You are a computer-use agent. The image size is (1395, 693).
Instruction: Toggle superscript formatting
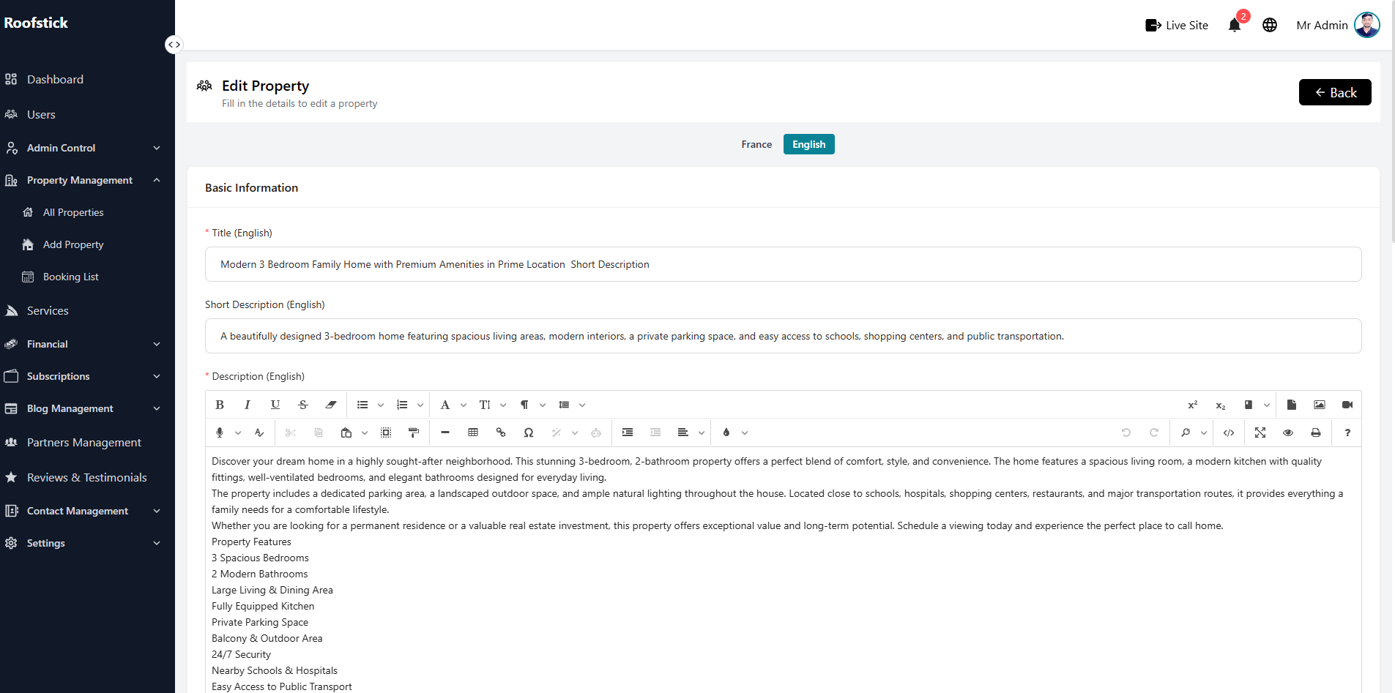pyautogui.click(x=1193, y=405)
